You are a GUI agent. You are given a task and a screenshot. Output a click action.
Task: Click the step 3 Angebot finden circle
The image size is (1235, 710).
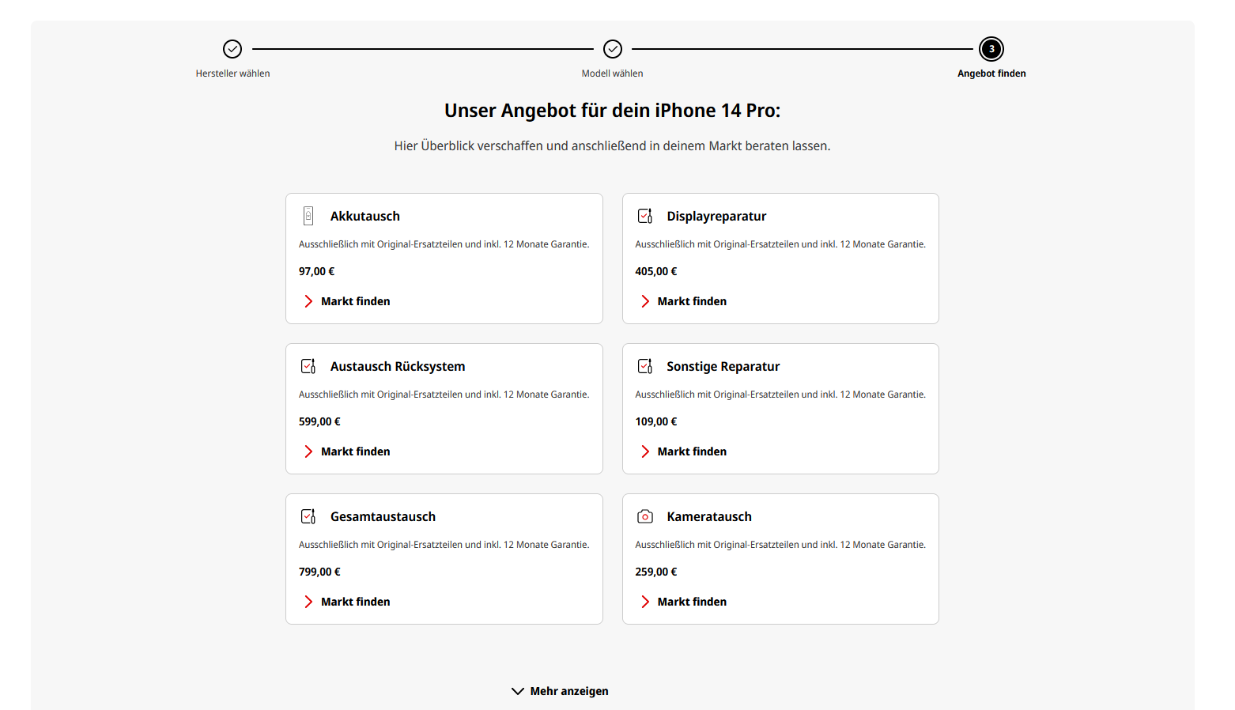[991, 49]
